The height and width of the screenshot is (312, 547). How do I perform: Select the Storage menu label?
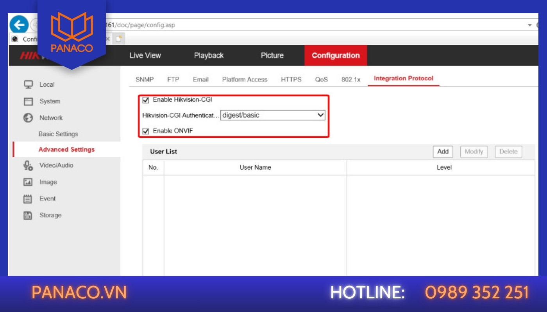(x=50, y=215)
